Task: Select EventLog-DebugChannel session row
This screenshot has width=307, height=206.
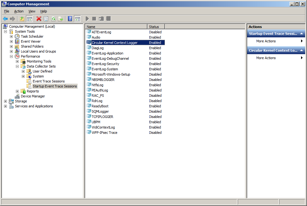Action: pos(125,59)
